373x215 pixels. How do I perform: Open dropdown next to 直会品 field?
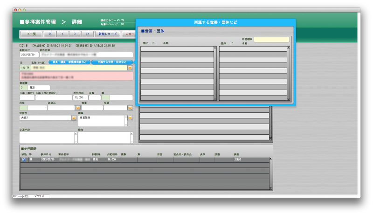point(78,108)
